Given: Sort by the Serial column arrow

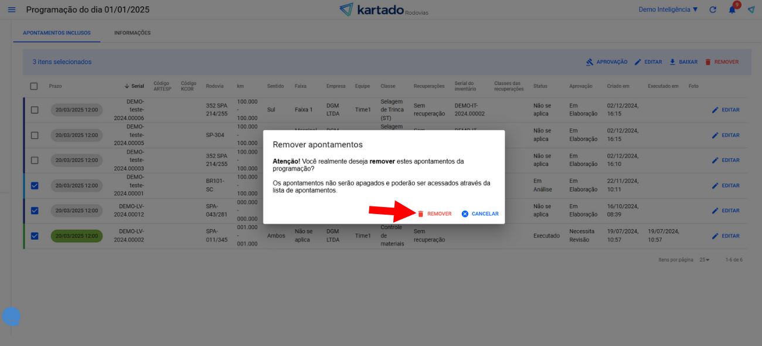Looking at the screenshot, I should [127, 86].
